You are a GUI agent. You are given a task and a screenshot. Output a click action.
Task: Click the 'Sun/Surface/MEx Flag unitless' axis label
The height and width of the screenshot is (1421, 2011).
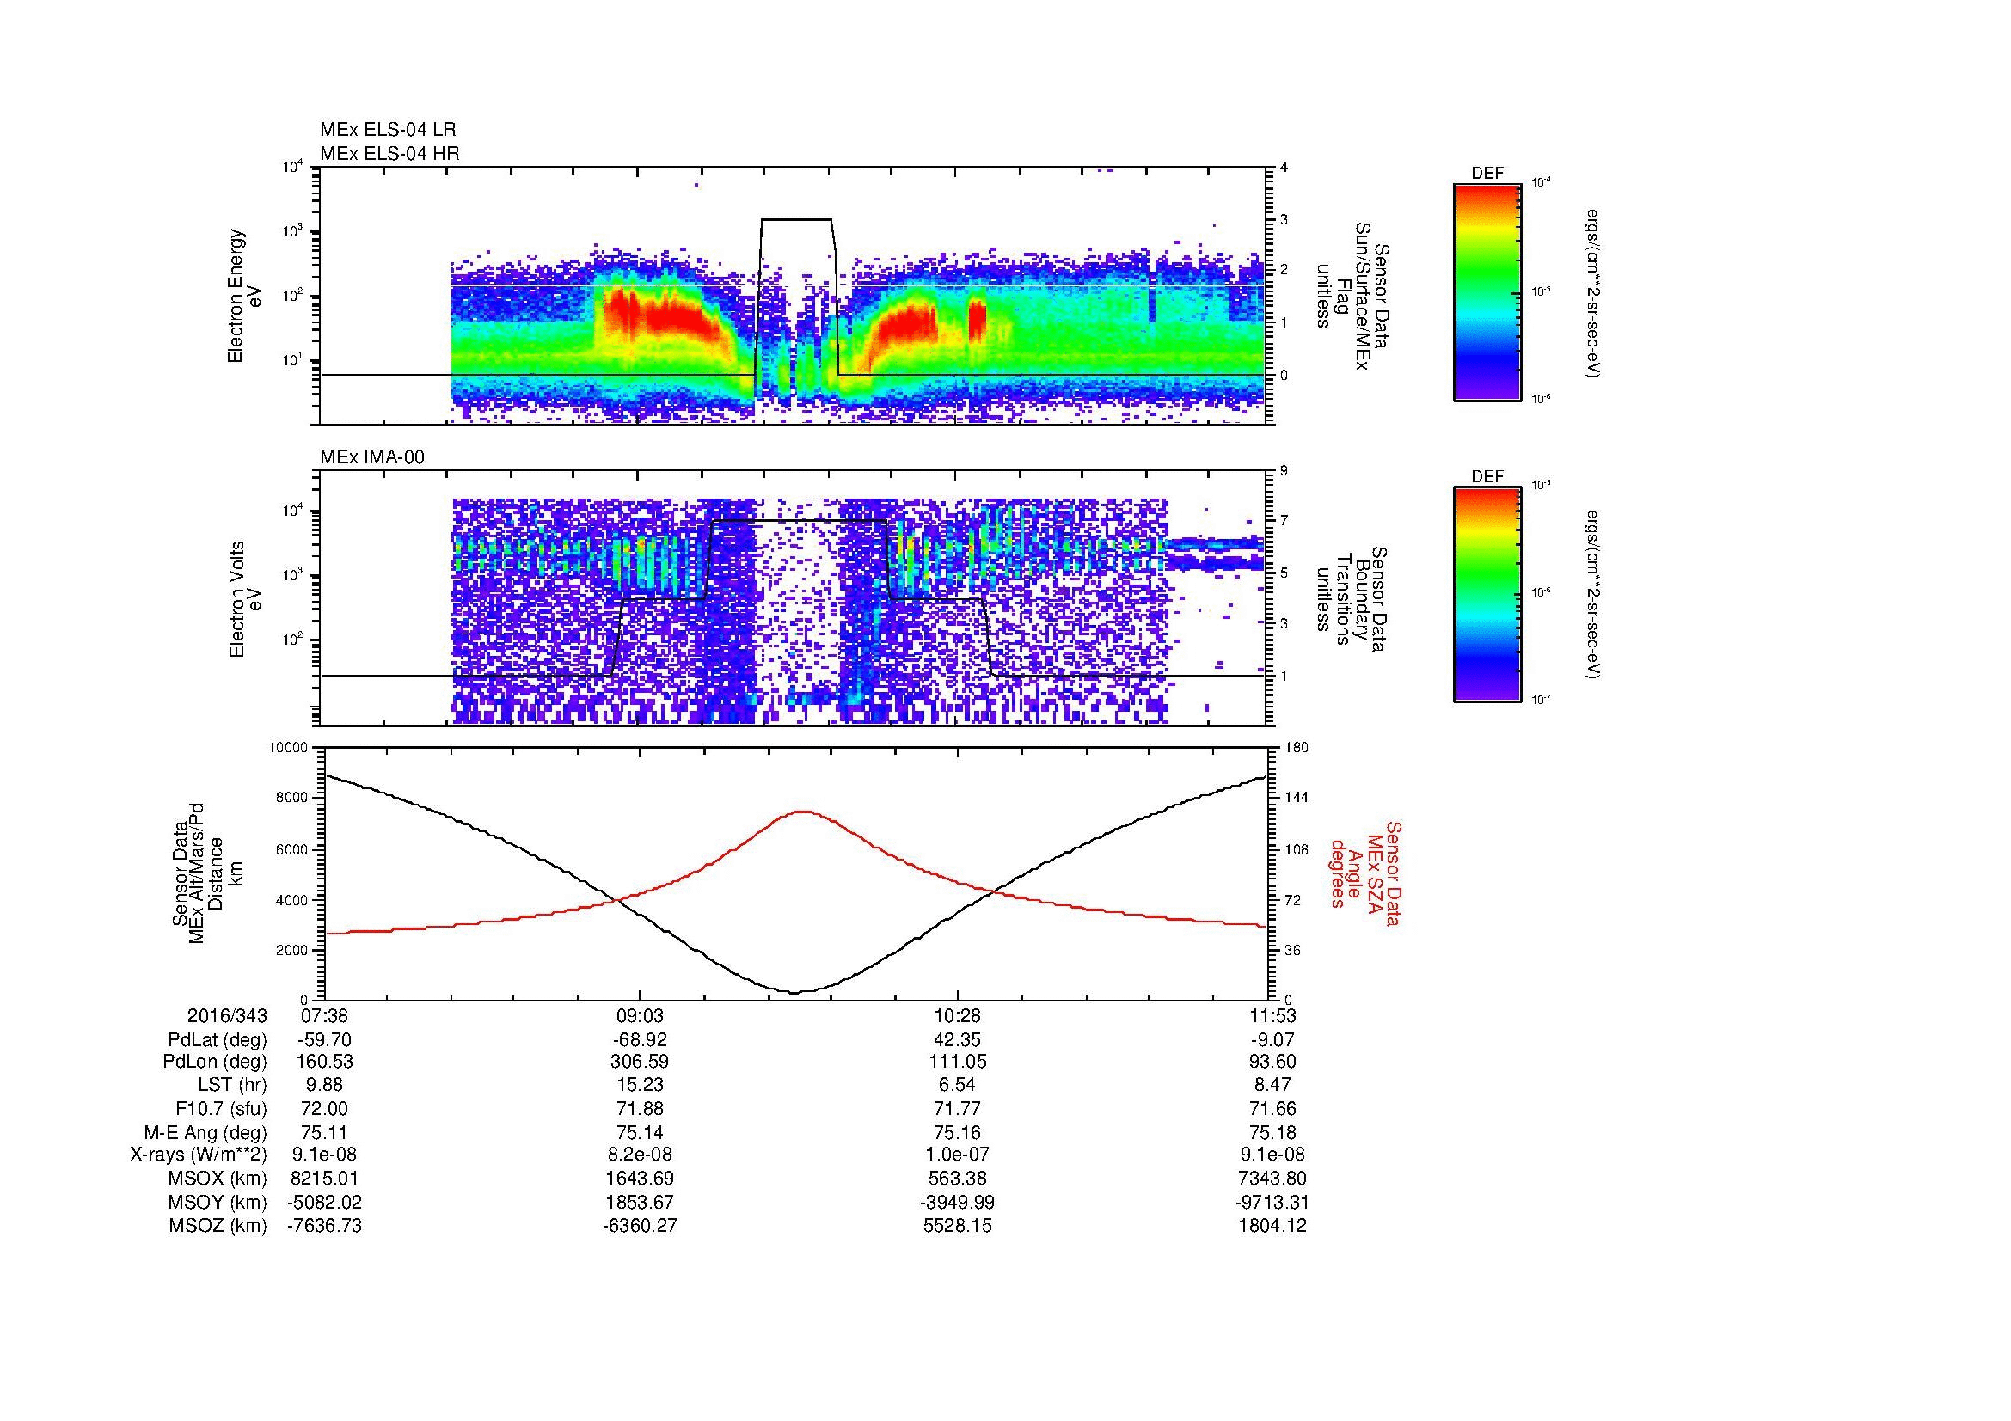[1353, 297]
